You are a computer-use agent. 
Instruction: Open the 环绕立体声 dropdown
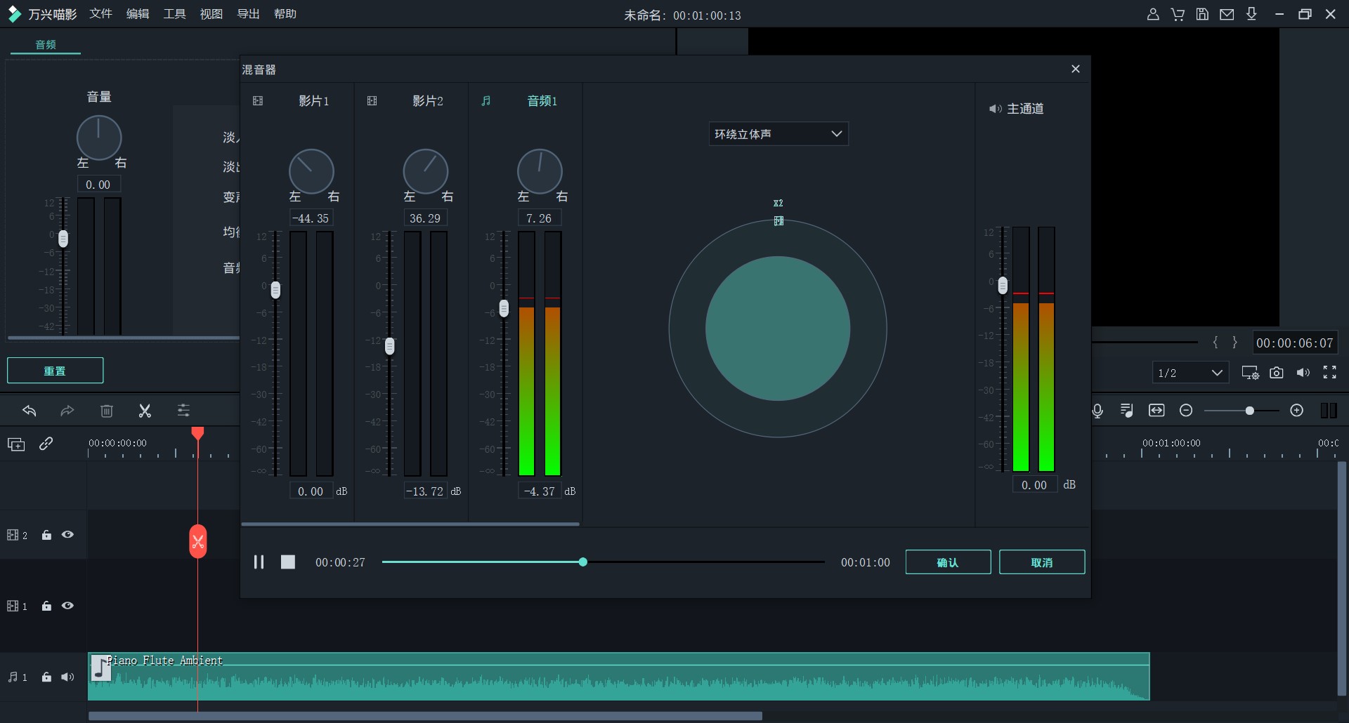pyautogui.click(x=778, y=134)
